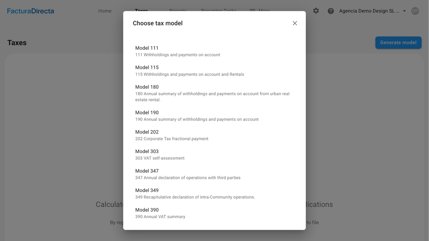This screenshot has width=429, height=241.
Task: Click the Agencia Demo Design SL name
Action: tap(369, 11)
